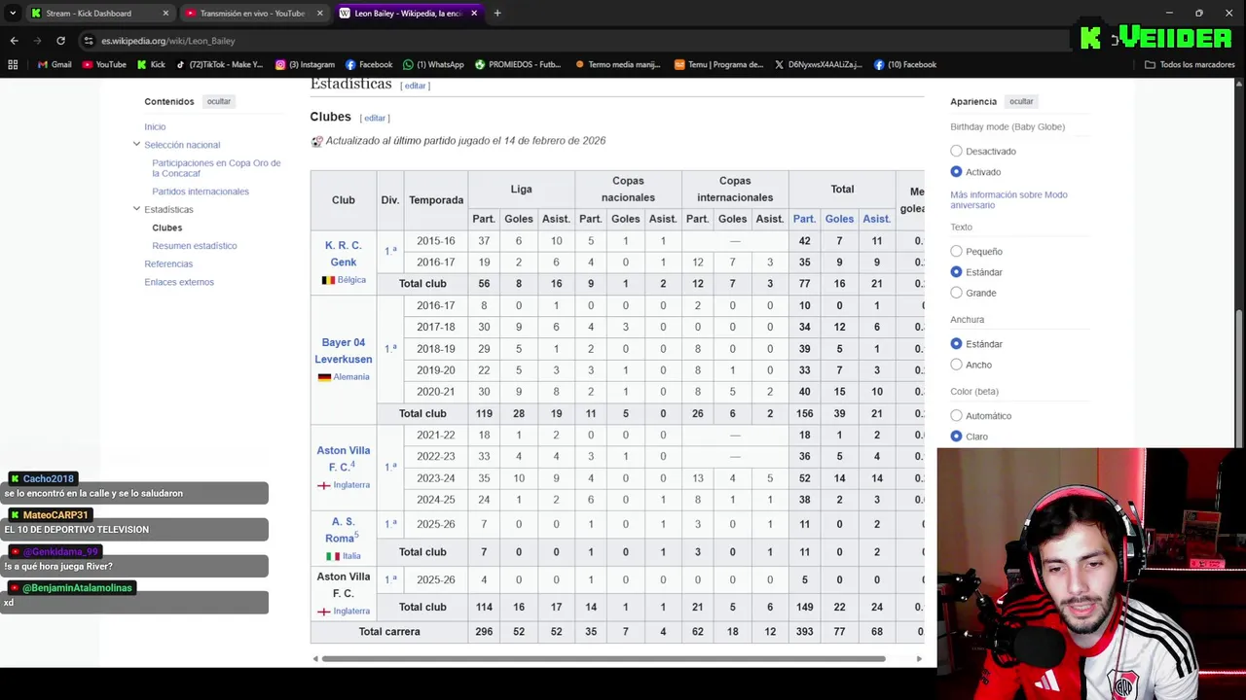Screen dimensions: 1246x700
Task: Open the K. R. C. Genk link
Action: 343,254
